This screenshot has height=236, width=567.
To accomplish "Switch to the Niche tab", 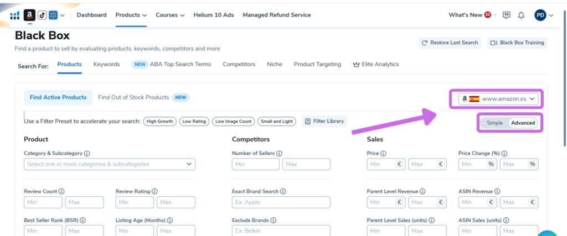I will click(x=275, y=64).
